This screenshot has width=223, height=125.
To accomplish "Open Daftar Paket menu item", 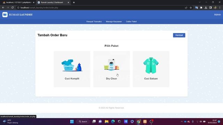I will (x=131, y=22).
